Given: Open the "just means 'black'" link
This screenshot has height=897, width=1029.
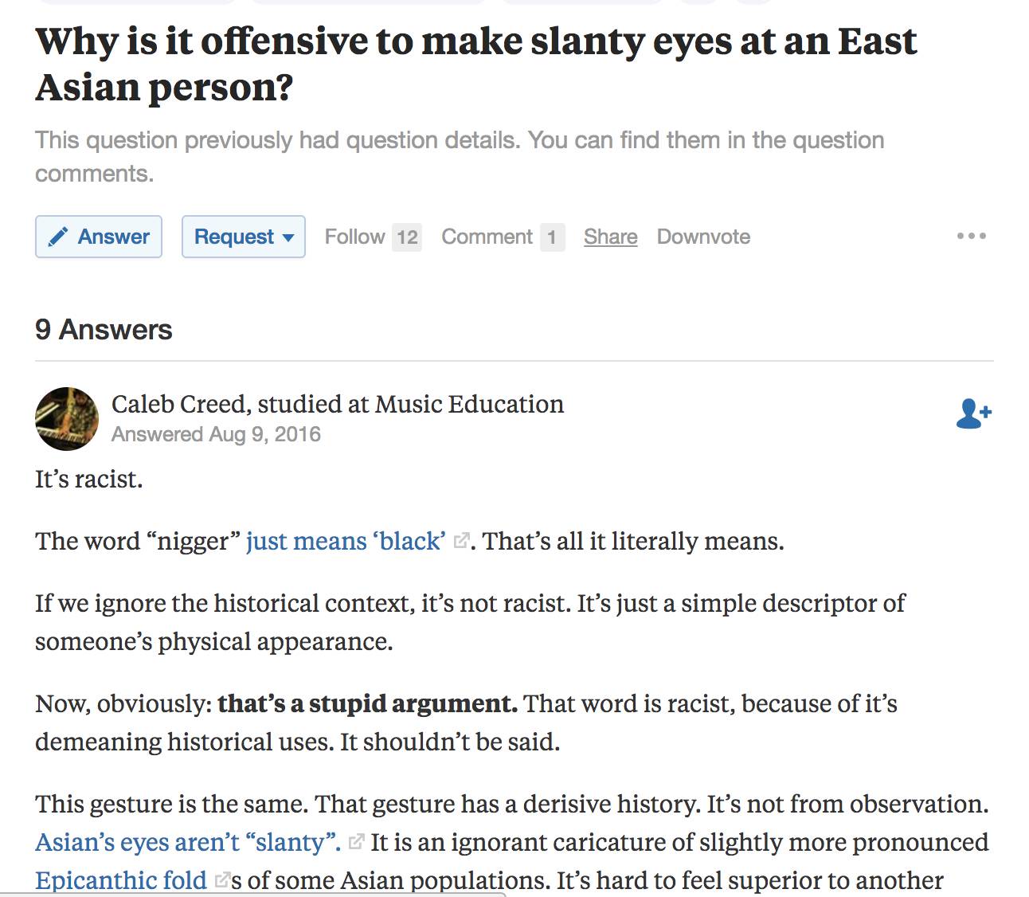Looking at the screenshot, I should [346, 541].
